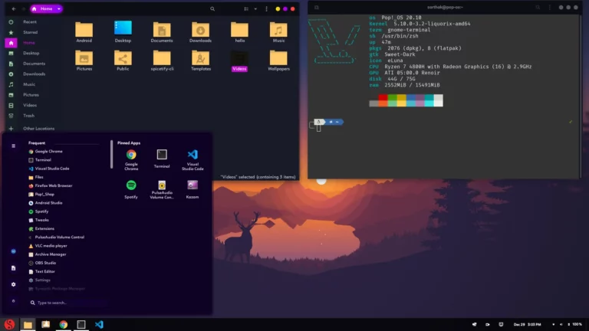Open settings gear in app menu sidebar
This screenshot has height=331, width=589.
tap(14, 284)
